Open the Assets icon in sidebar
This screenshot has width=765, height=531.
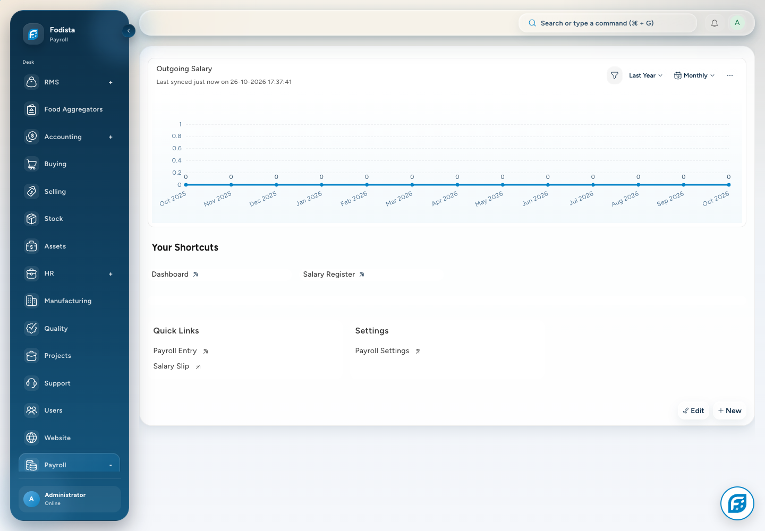click(32, 246)
